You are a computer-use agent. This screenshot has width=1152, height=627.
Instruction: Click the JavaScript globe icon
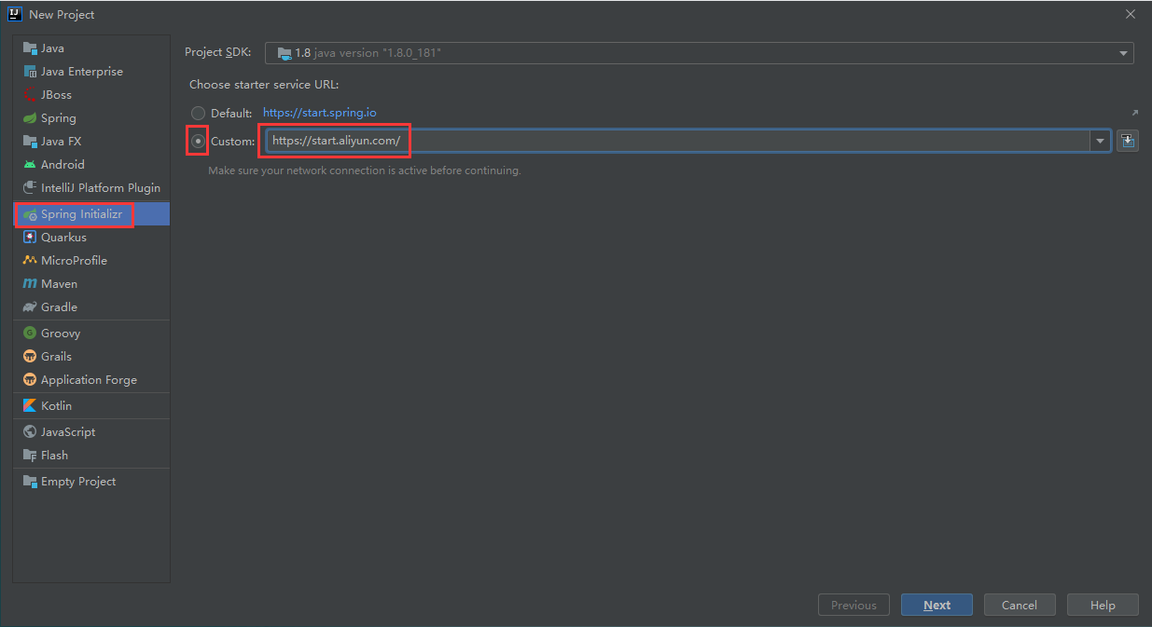click(30, 432)
